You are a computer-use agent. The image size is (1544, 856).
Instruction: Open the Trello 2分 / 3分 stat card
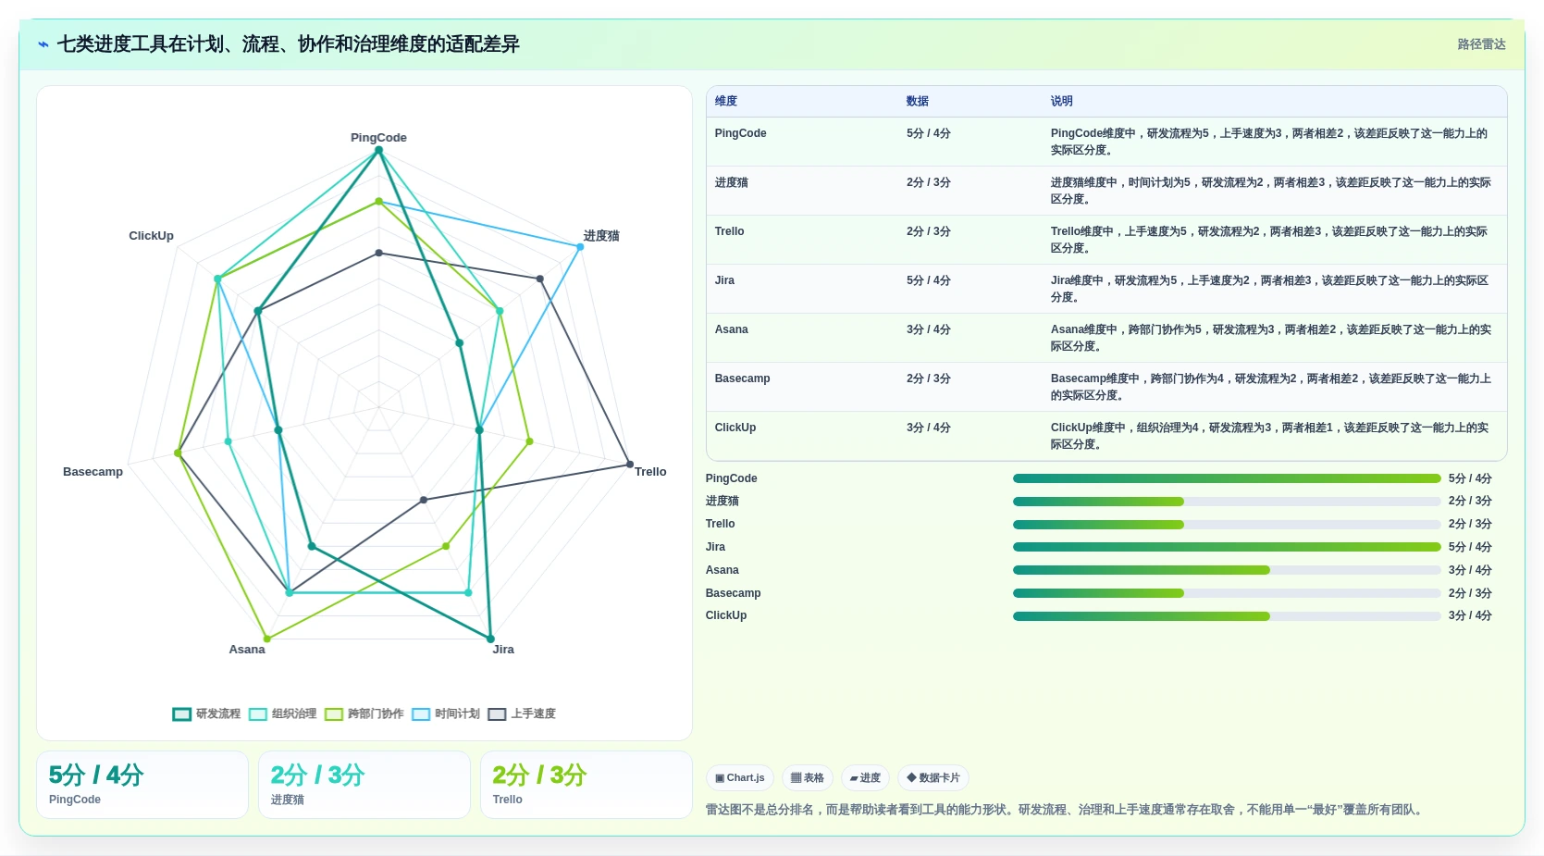point(587,785)
